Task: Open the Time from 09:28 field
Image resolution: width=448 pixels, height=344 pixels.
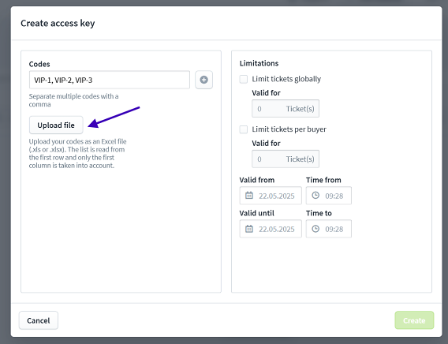Action: (x=329, y=196)
